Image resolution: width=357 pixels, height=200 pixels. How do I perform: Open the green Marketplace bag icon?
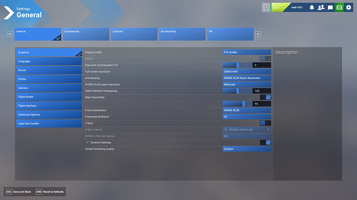coord(339,8)
